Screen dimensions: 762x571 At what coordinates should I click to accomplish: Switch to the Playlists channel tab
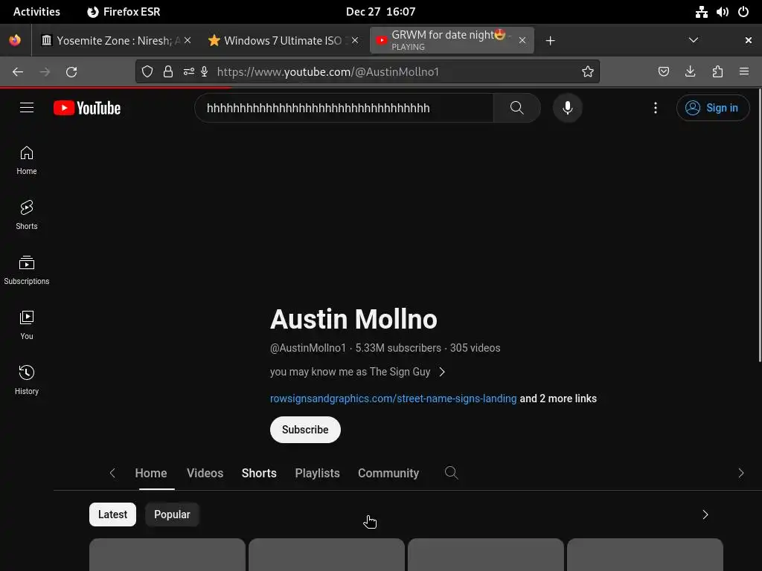317,473
